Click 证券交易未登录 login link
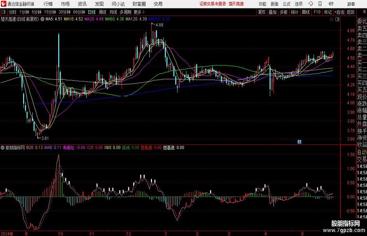The image size is (367, 236). pos(213,4)
